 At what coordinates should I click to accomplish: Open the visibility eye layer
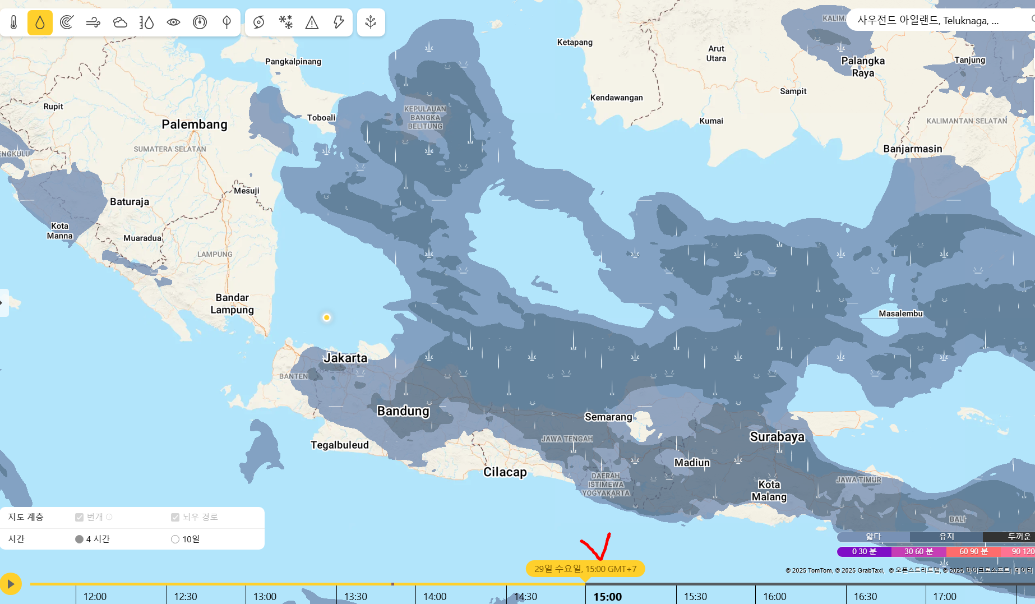tap(173, 22)
